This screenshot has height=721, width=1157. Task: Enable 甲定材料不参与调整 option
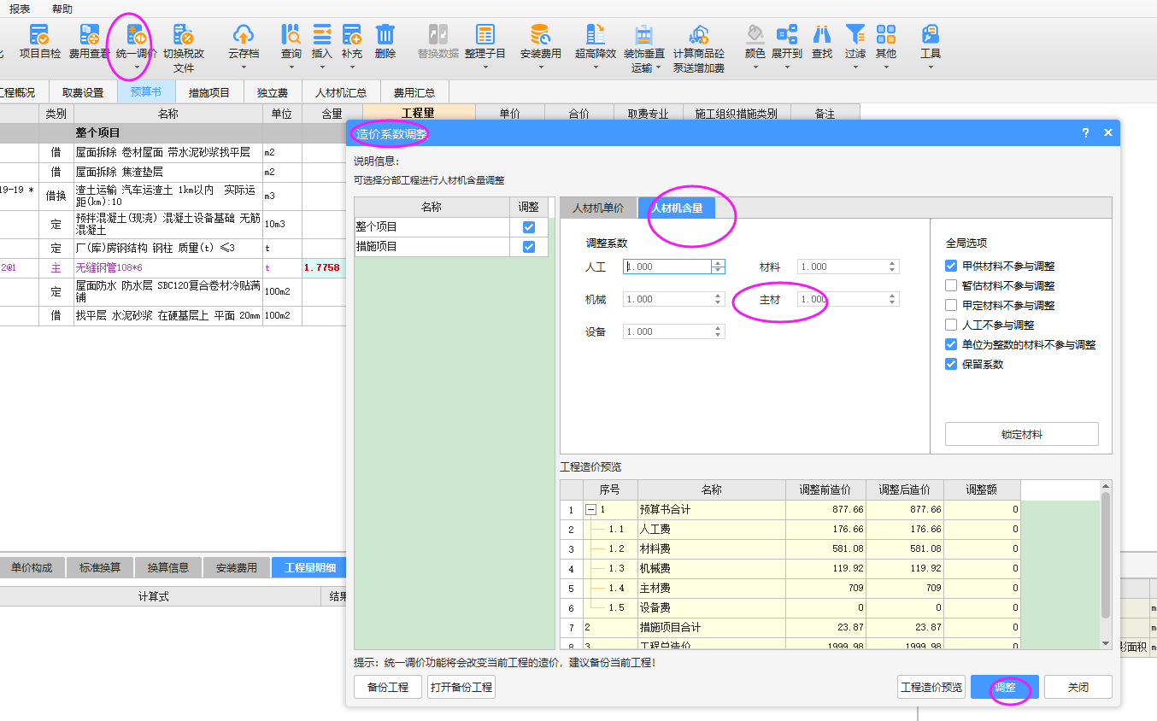click(x=951, y=306)
